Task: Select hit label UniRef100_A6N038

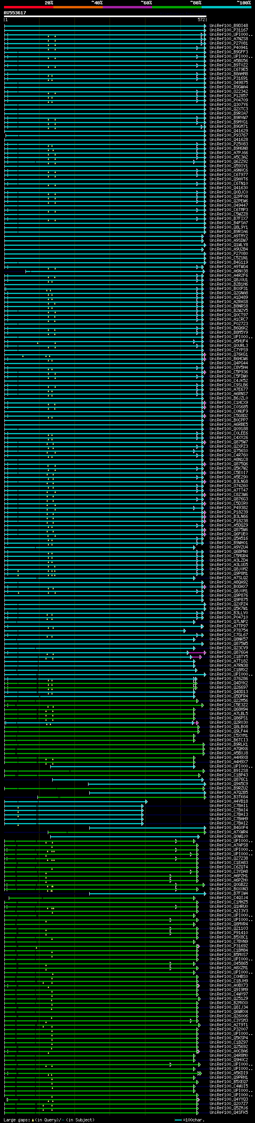Action: (x=229, y=271)
